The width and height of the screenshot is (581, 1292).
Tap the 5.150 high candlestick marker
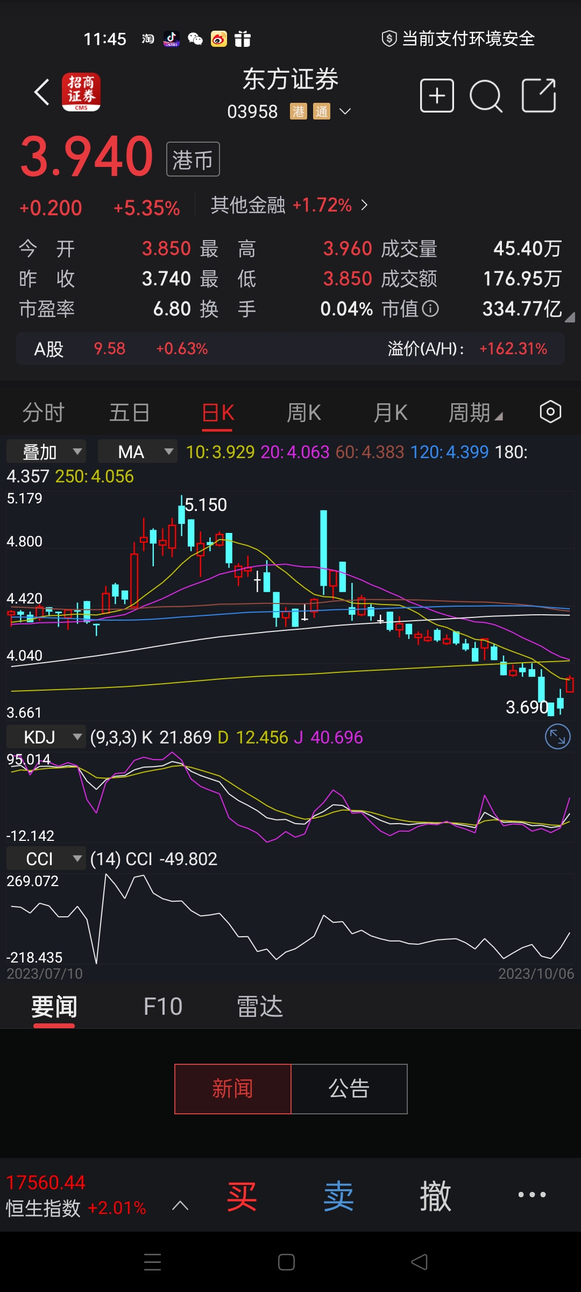click(206, 504)
